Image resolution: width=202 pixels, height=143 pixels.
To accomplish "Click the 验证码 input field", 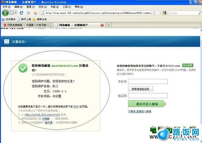I will click(x=148, y=95).
